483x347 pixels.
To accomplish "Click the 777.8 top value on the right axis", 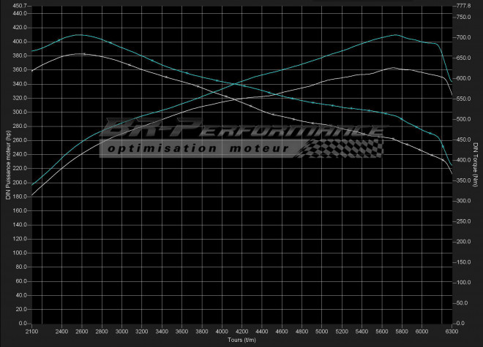I will tap(463, 6).
